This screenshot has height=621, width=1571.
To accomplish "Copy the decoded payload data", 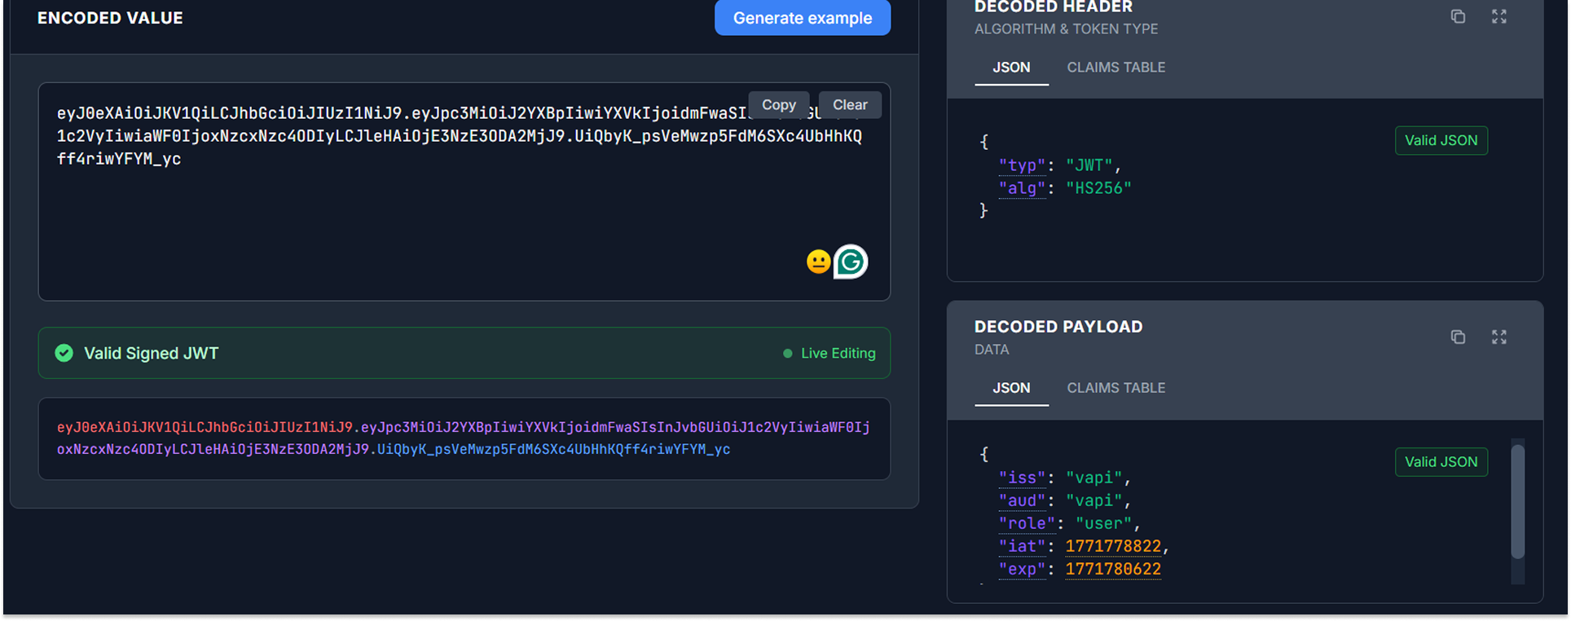I will [1458, 337].
